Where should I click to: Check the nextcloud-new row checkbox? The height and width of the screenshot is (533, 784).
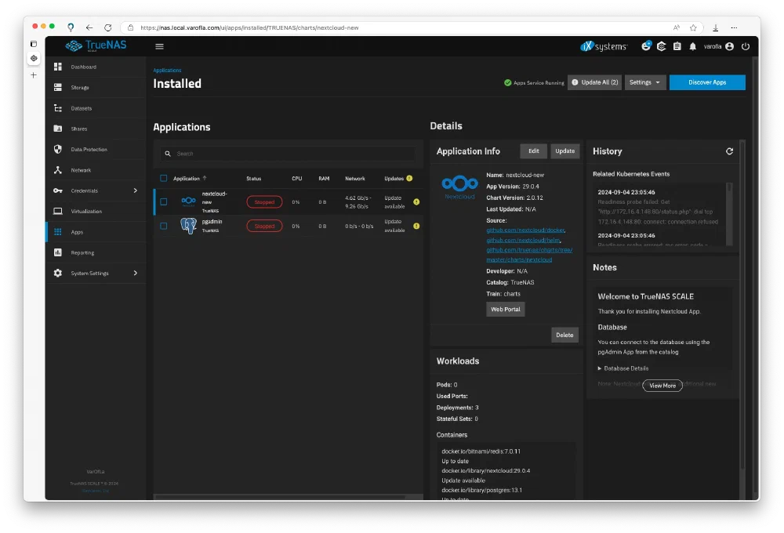164,201
